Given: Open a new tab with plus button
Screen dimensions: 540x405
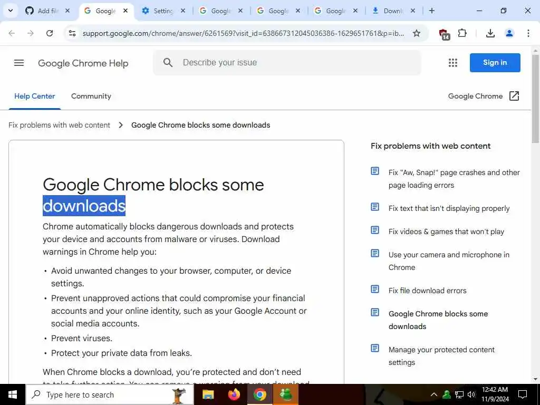Looking at the screenshot, I should pyautogui.click(x=431, y=11).
